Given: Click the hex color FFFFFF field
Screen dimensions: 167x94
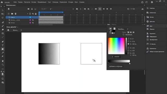Looking at the screenshot, I should pos(117,57).
